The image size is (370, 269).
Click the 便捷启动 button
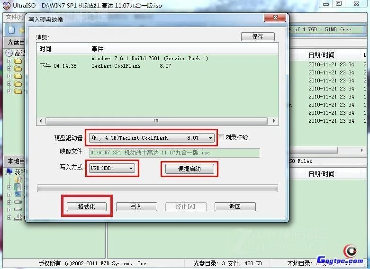point(190,169)
